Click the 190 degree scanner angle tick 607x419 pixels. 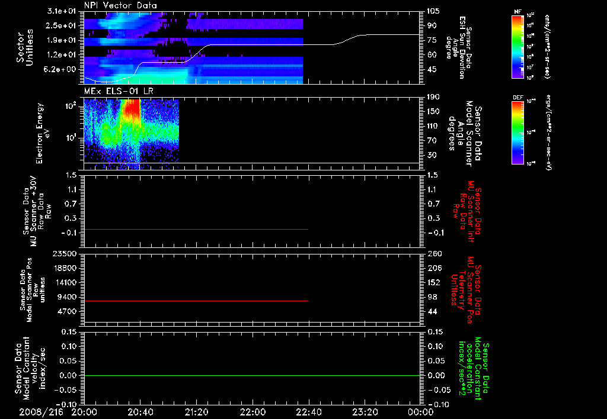(434, 97)
